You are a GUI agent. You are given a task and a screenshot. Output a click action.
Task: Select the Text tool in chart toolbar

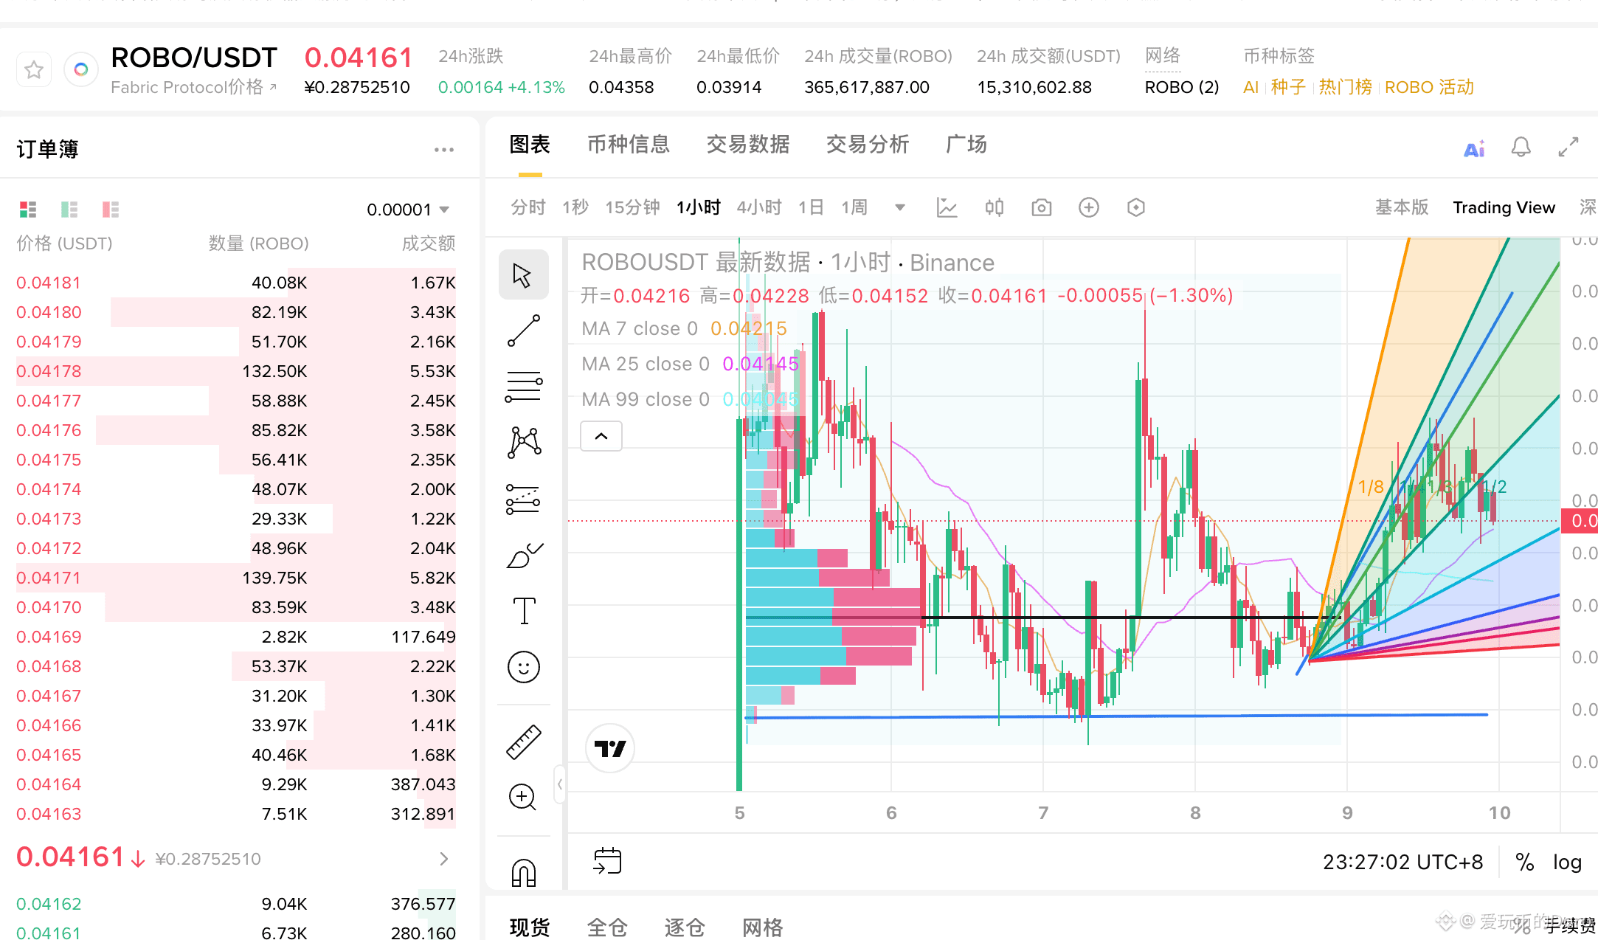(x=524, y=611)
